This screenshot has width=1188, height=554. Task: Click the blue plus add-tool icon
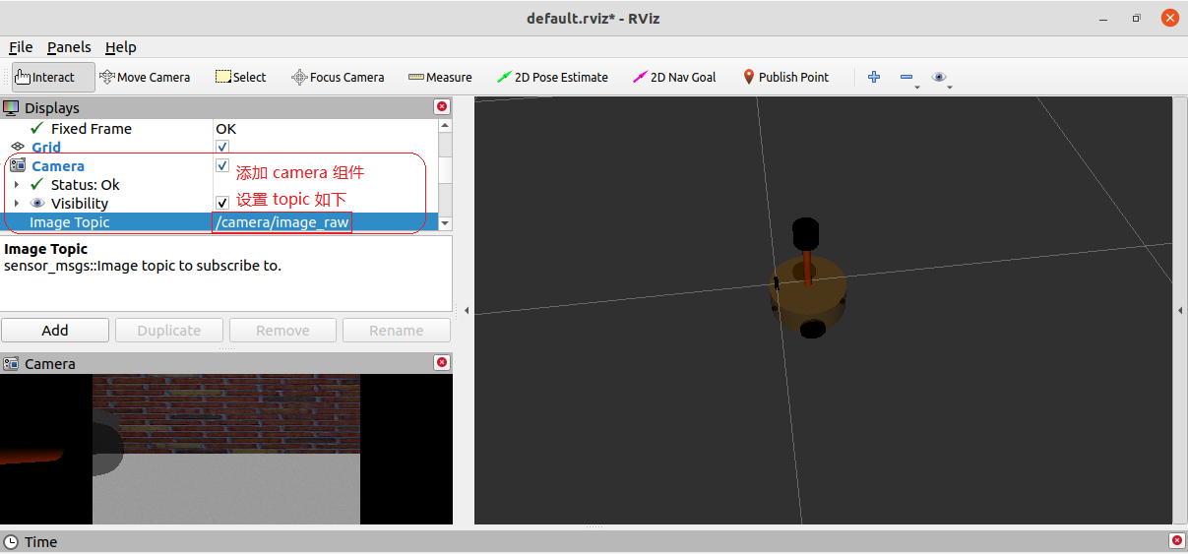(x=873, y=77)
